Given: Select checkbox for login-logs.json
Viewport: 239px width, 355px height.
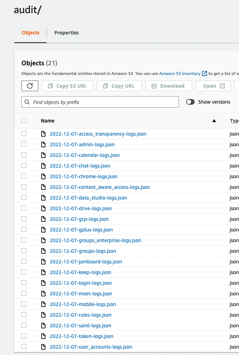Looking at the screenshot, I should point(24,283).
